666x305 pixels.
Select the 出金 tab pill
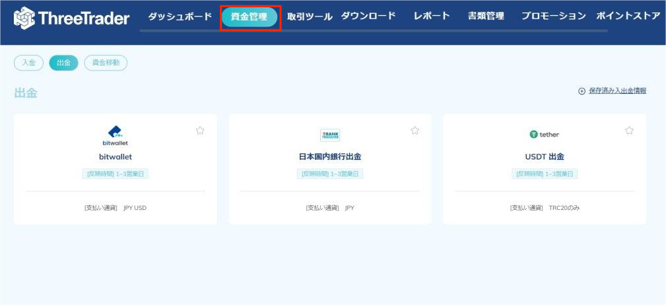tap(64, 63)
